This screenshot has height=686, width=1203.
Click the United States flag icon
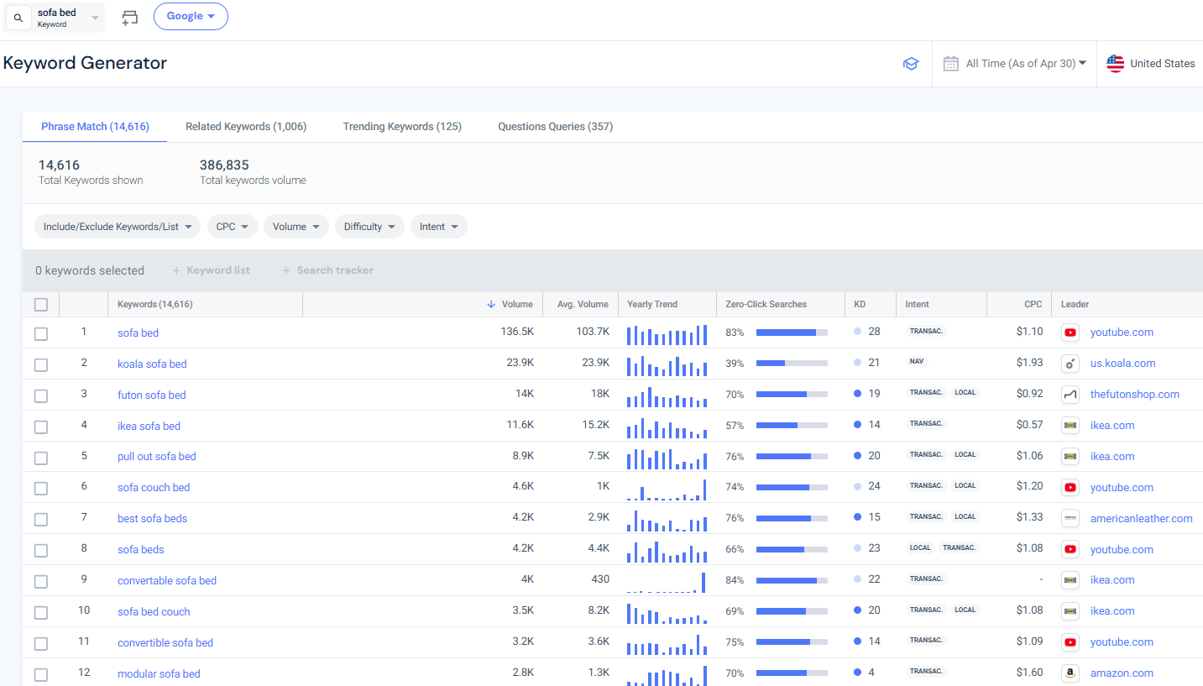(x=1115, y=64)
